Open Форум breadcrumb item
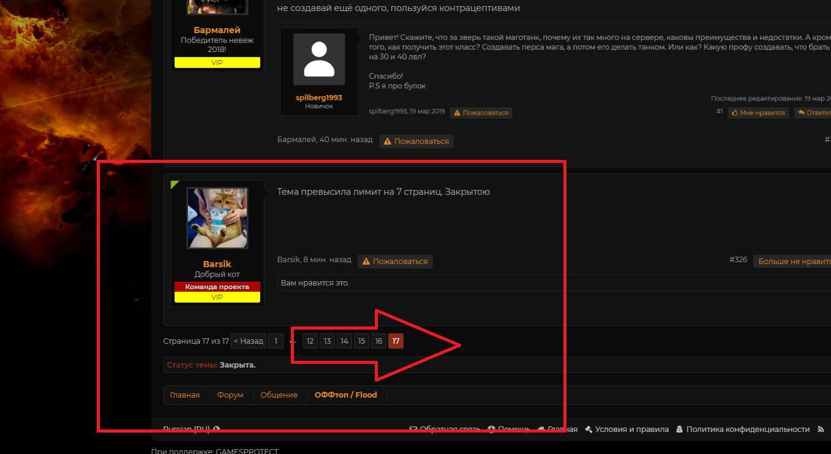The height and width of the screenshot is (454, 831). tap(230, 395)
